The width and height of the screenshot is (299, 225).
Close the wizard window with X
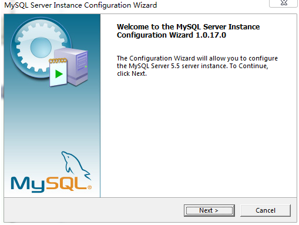click(x=284, y=3)
